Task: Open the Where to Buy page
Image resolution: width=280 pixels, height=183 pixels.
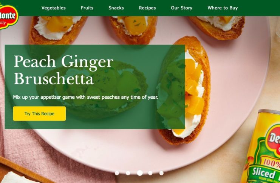Action: [223, 8]
